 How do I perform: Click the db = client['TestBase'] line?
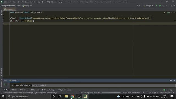pyautogui.click(x=22, y=21)
